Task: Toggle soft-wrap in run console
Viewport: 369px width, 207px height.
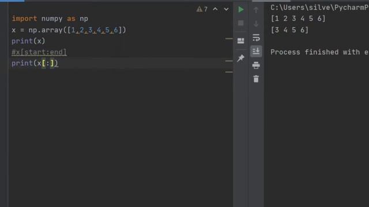Action: point(256,37)
